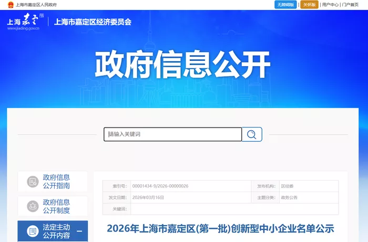Open 用户中心 user center
368x242 pixels.
pyautogui.click(x=330, y=5)
